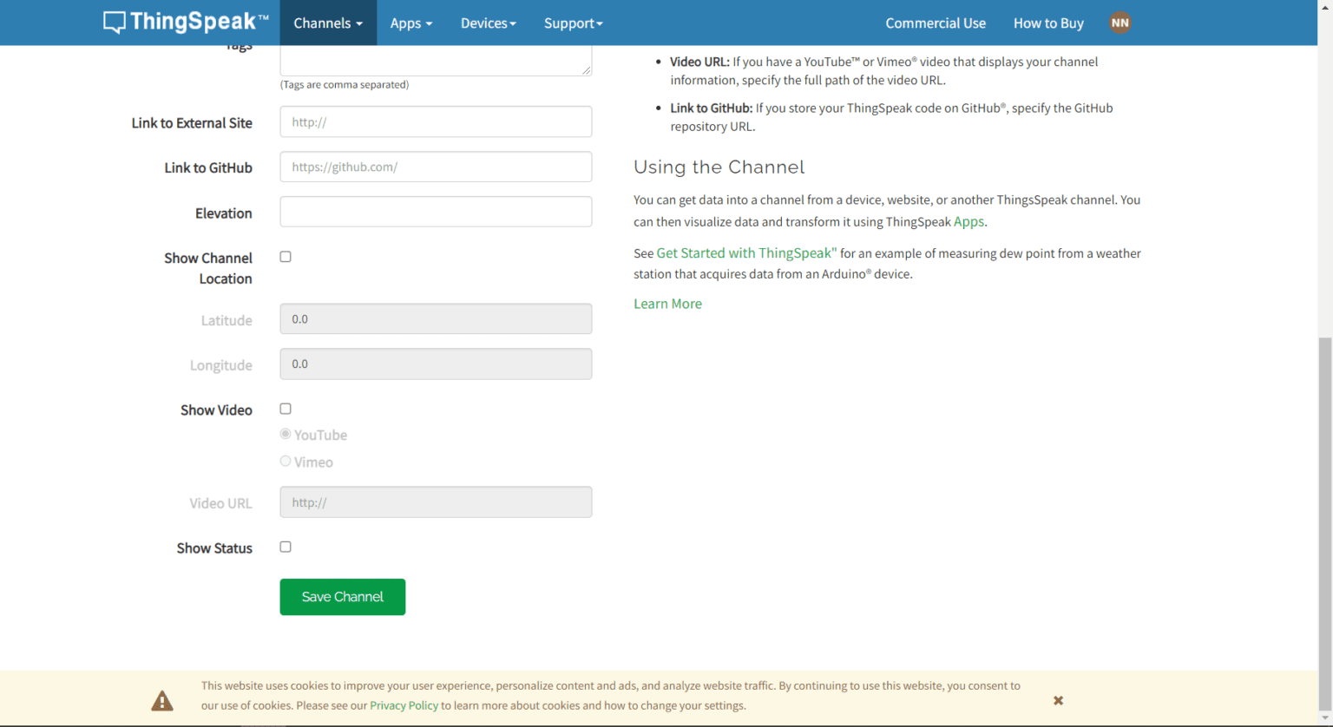Viewport: 1333px width, 727px height.
Task: Expand the Devices dropdown
Action: tap(488, 23)
